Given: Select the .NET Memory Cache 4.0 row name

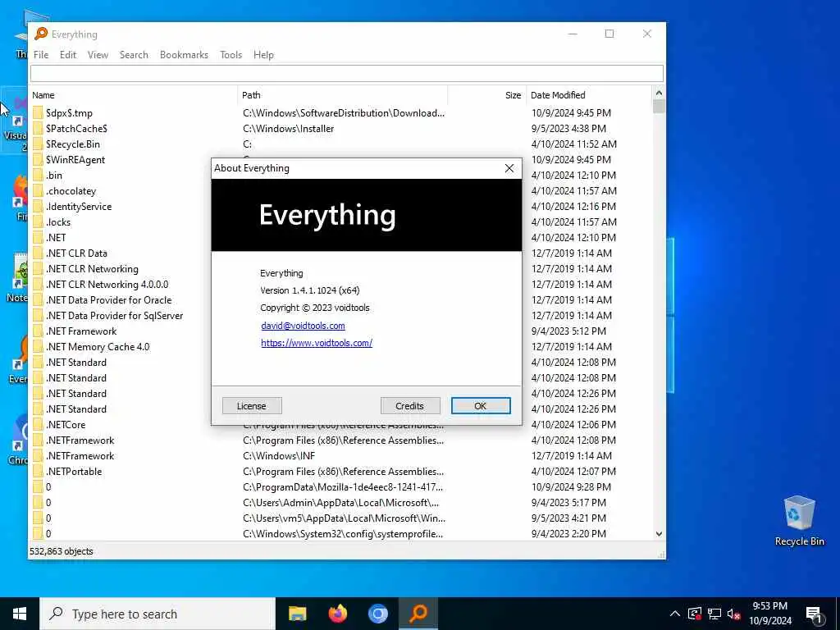Looking at the screenshot, I should 98,347.
